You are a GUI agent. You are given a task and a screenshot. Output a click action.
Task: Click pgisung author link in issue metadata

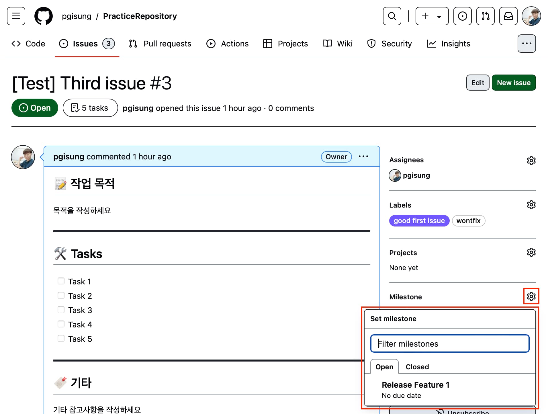pos(138,108)
